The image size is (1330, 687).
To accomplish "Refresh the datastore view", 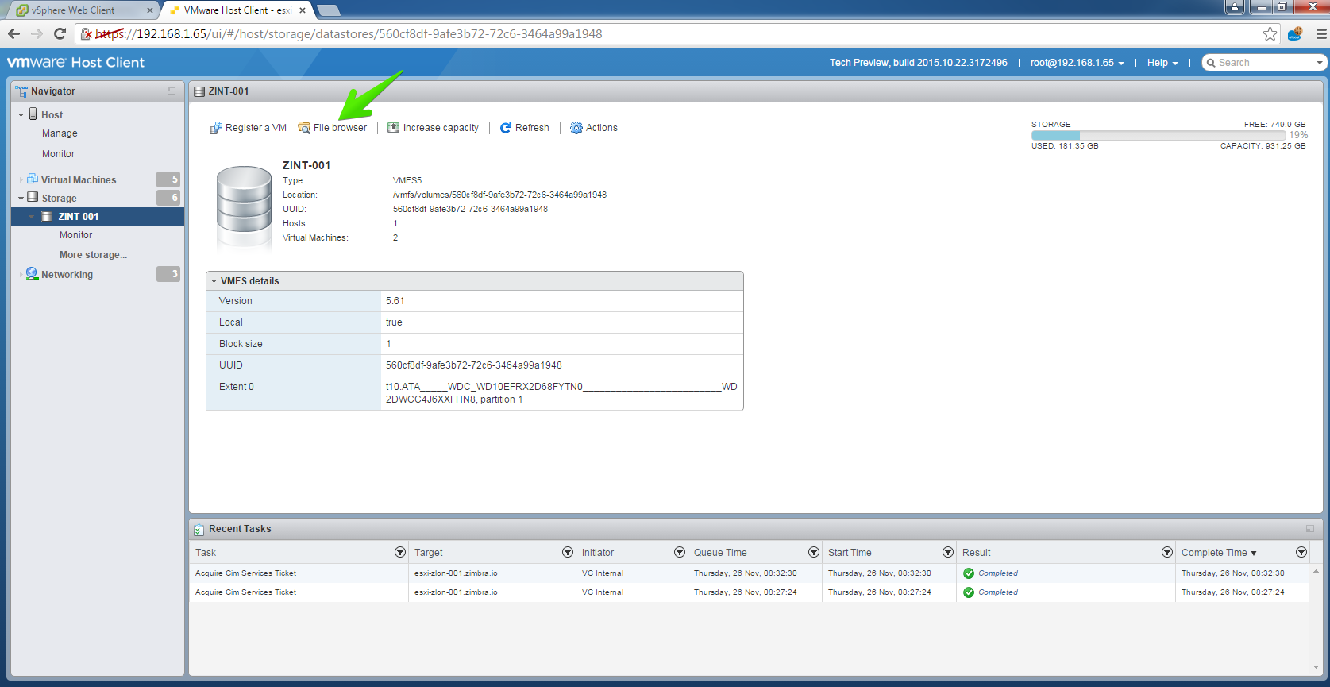I will [524, 128].
